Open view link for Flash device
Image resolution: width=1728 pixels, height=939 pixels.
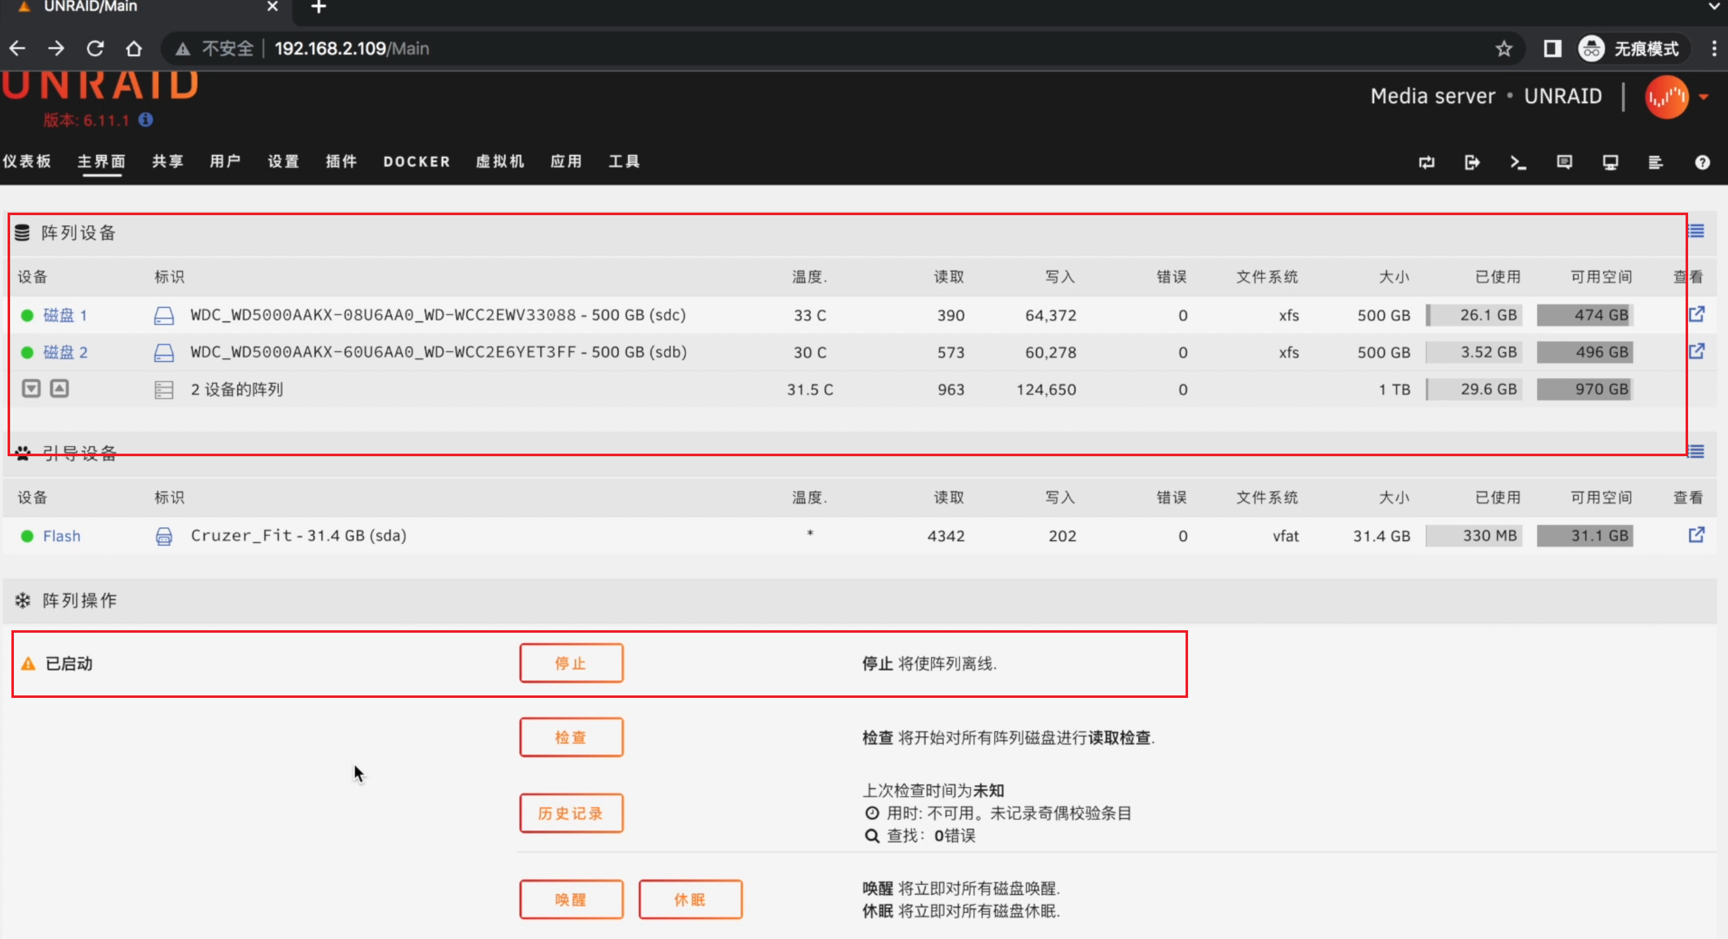[x=1696, y=535]
